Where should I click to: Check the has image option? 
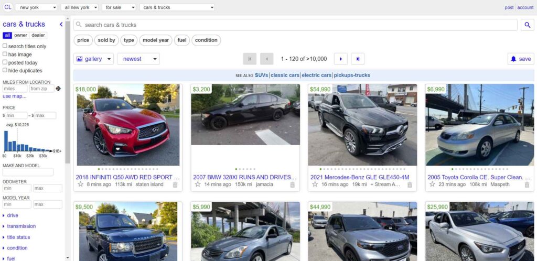[5, 54]
